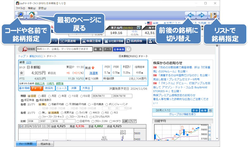
Task: Select カイリ率 indicator radio button
Action: pos(77,113)
